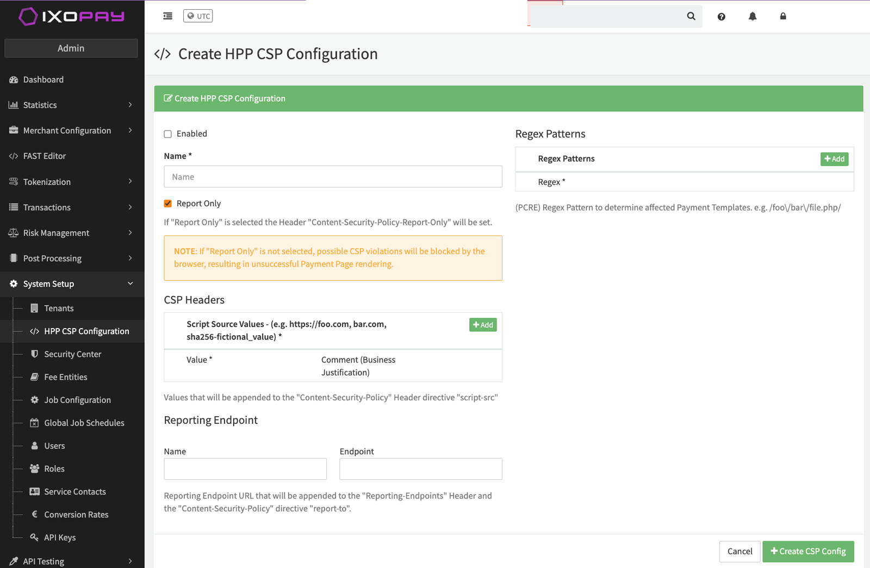Open the Dashboard menu item
870x568 pixels.
pos(72,79)
